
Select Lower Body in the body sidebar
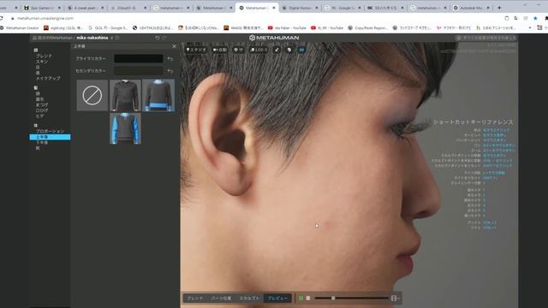coord(42,143)
